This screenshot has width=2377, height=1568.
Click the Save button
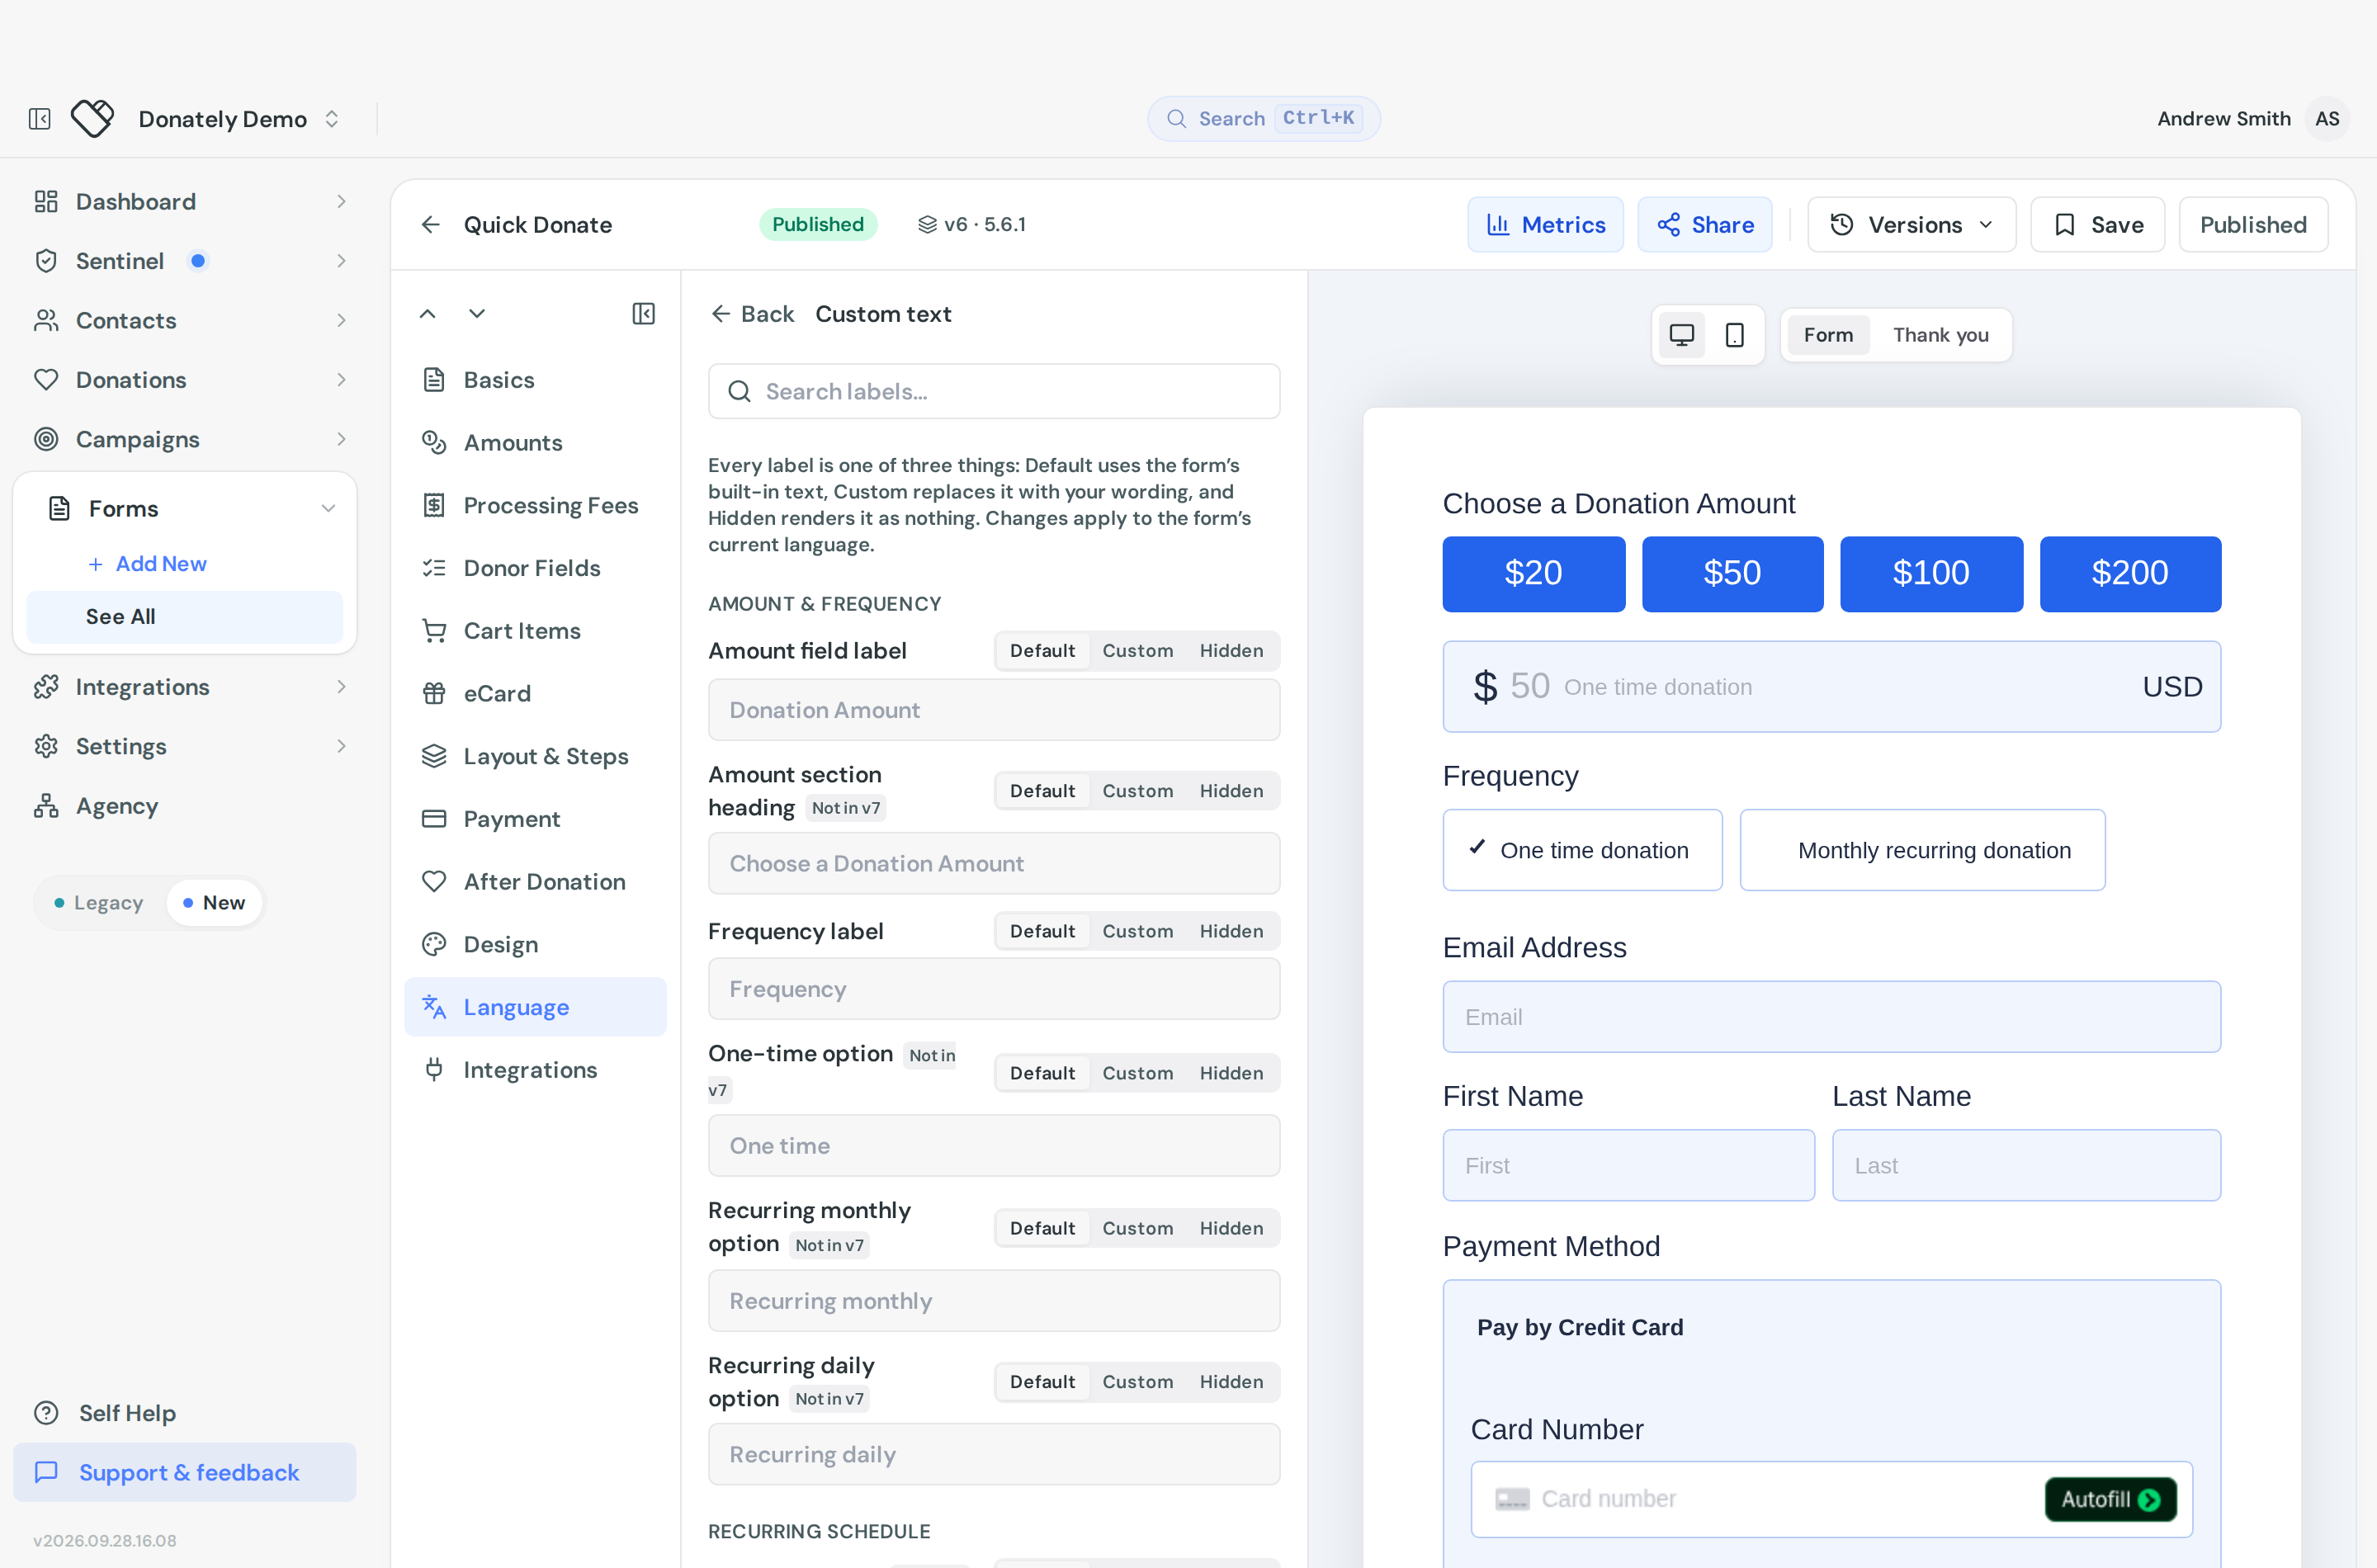click(2097, 225)
